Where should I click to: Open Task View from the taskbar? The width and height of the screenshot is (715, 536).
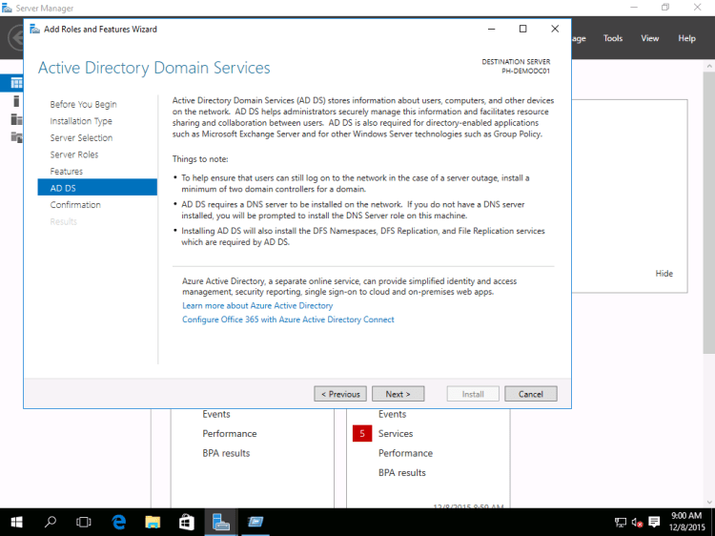pyautogui.click(x=84, y=522)
